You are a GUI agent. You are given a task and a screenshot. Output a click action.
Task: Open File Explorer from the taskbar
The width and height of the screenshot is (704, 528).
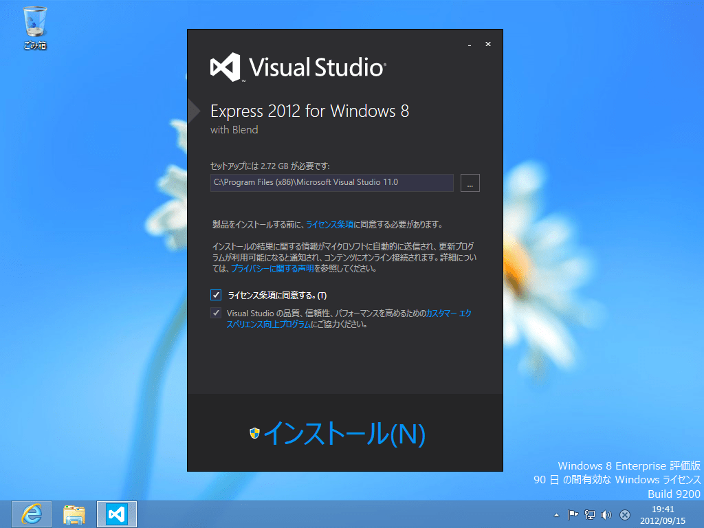click(74, 514)
